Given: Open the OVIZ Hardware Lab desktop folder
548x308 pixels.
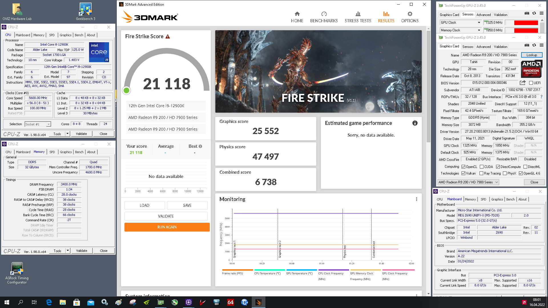Looking at the screenshot, I should (17, 12).
